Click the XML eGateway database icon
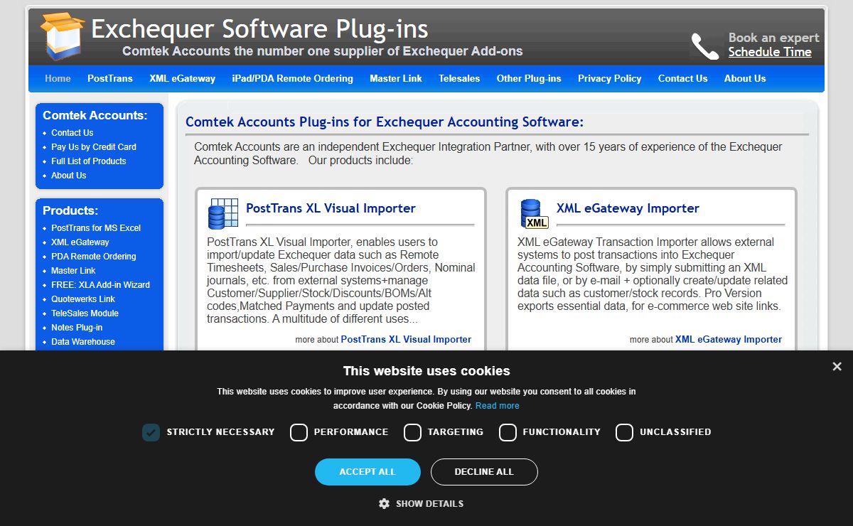 pyautogui.click(x=533, y=213)
